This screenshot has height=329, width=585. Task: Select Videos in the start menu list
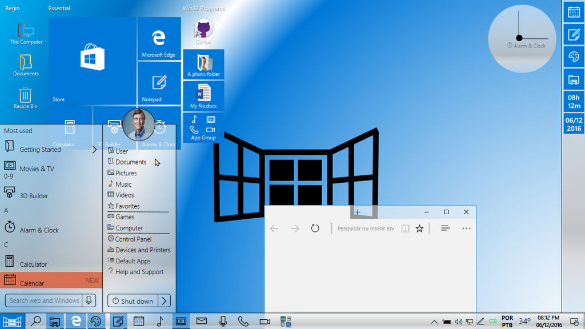121,195
